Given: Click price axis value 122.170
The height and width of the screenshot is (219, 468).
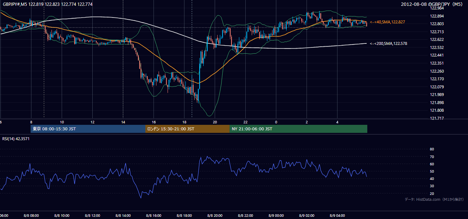Looking at the screenshot, I should 437,79.
